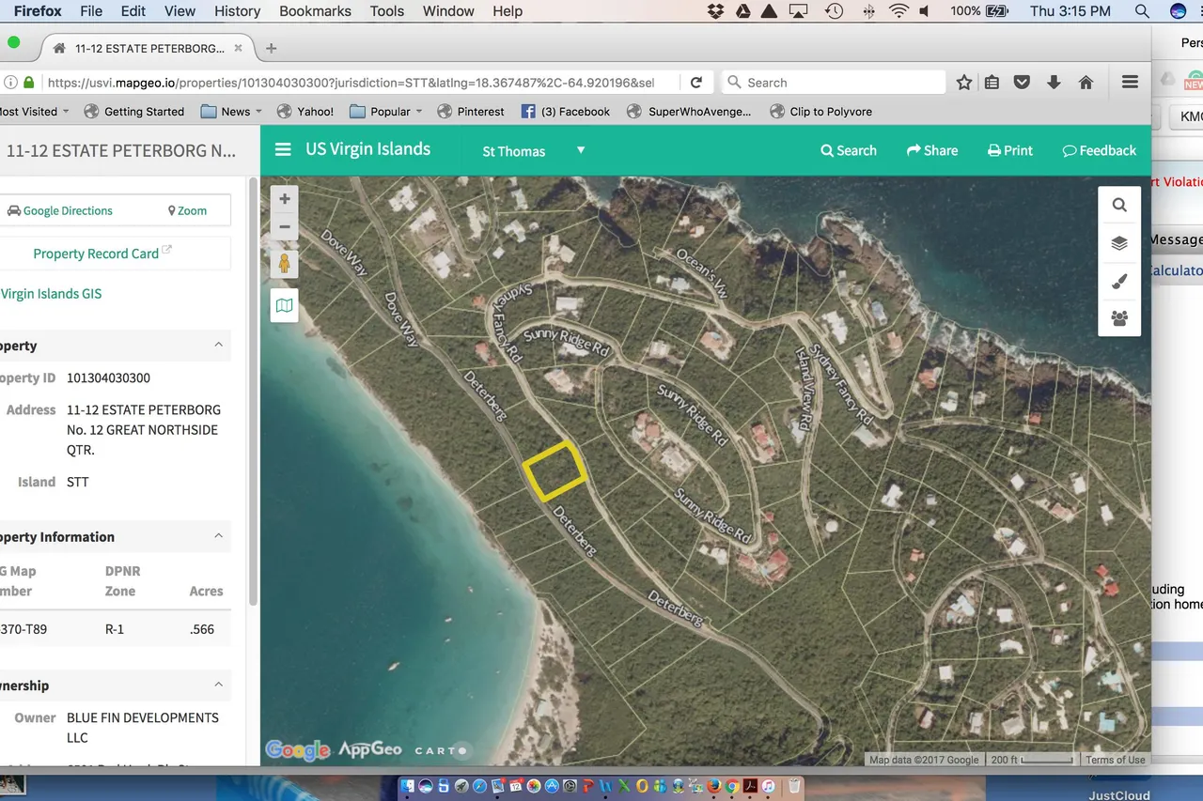
Task: Activate the Street View pegman icon
Action: pos(285,264)
